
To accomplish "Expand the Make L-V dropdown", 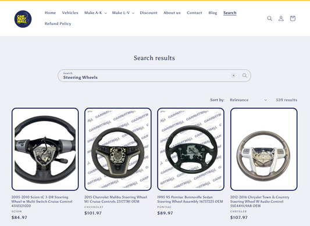I will (123, 13).
